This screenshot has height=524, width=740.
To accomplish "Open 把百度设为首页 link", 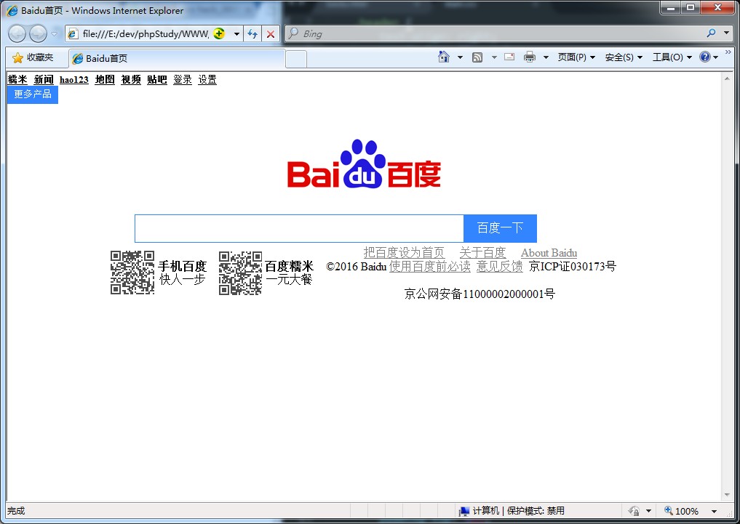I will pyautogui.click(x=404, y=253).
